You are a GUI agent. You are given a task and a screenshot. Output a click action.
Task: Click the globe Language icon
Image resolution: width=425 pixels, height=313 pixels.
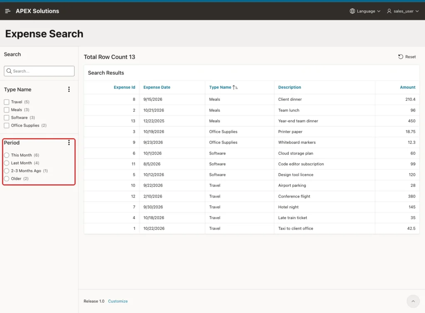[x=352, y=11]
